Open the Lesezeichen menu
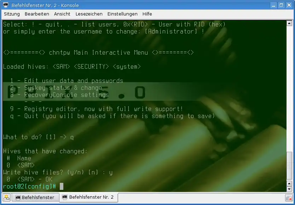The image size is (295, 205). tap(89, 14)
